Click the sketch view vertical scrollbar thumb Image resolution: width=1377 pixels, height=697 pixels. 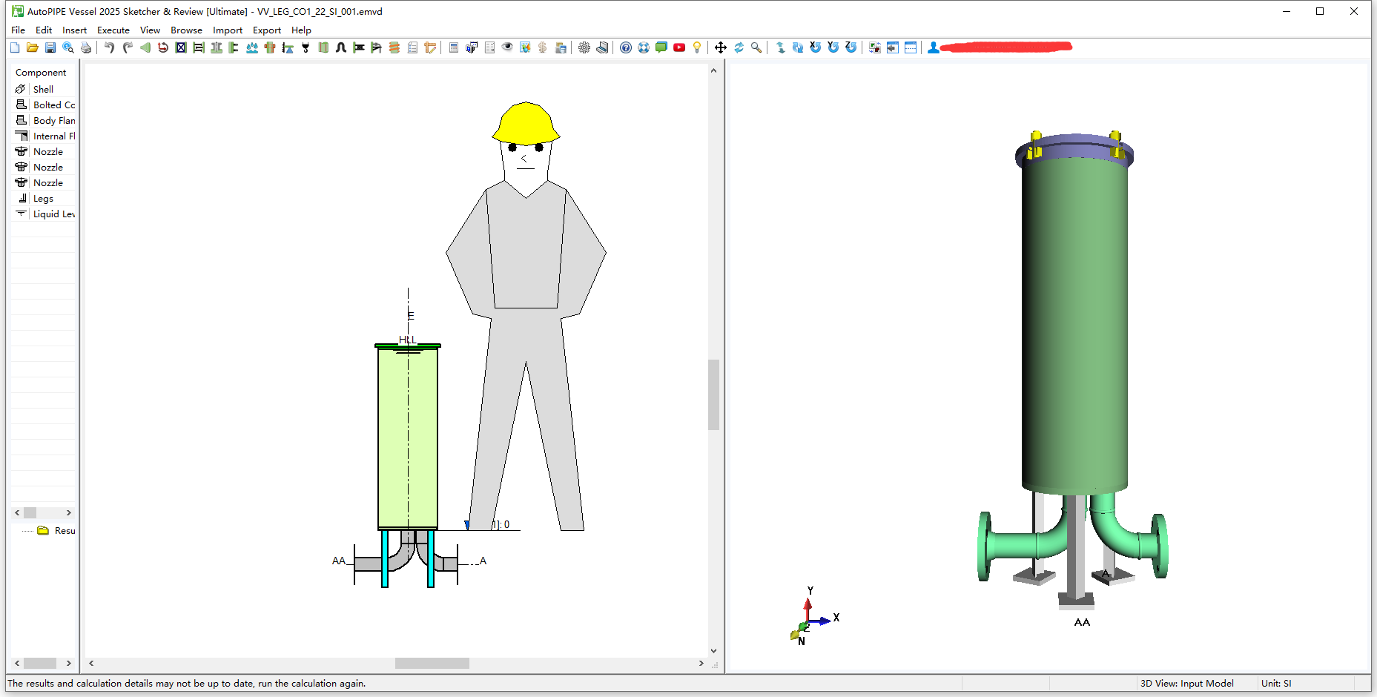[713, 394]
